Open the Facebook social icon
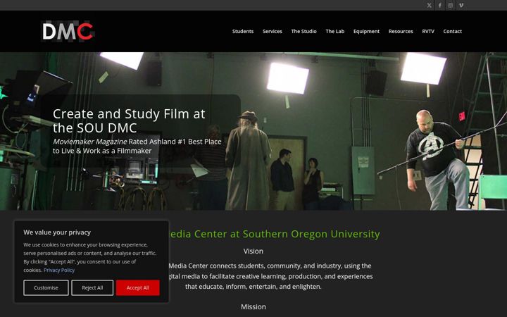507x317 pixels. pos(439,5)
